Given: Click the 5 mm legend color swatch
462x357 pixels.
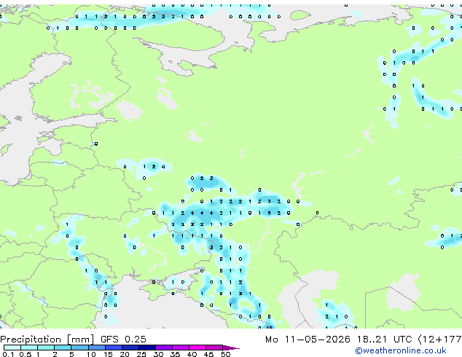Looking at the screenshot, I should (79, 348).
